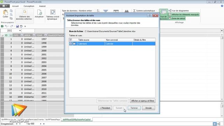Click table icon beside Calendar$ row
224x126 pixels.
click(74, 44)
